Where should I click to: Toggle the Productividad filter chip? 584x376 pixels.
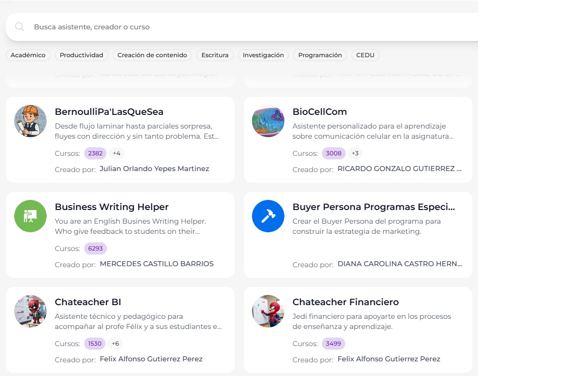(81, 55)
